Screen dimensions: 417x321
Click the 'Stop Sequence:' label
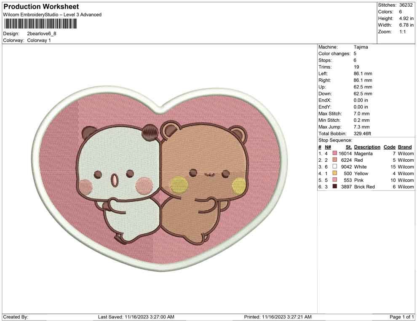pyautogui.click(x=335, y=140)
